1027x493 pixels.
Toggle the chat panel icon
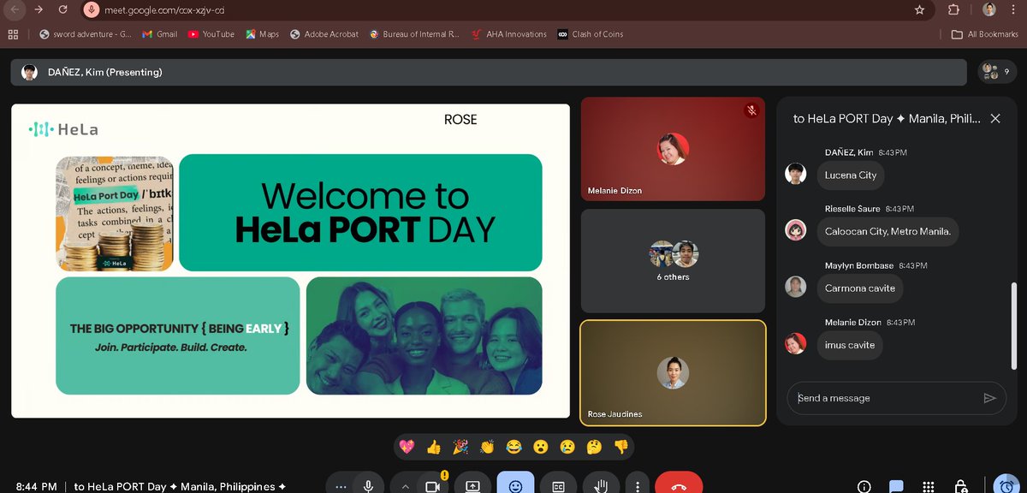(896, 486)
